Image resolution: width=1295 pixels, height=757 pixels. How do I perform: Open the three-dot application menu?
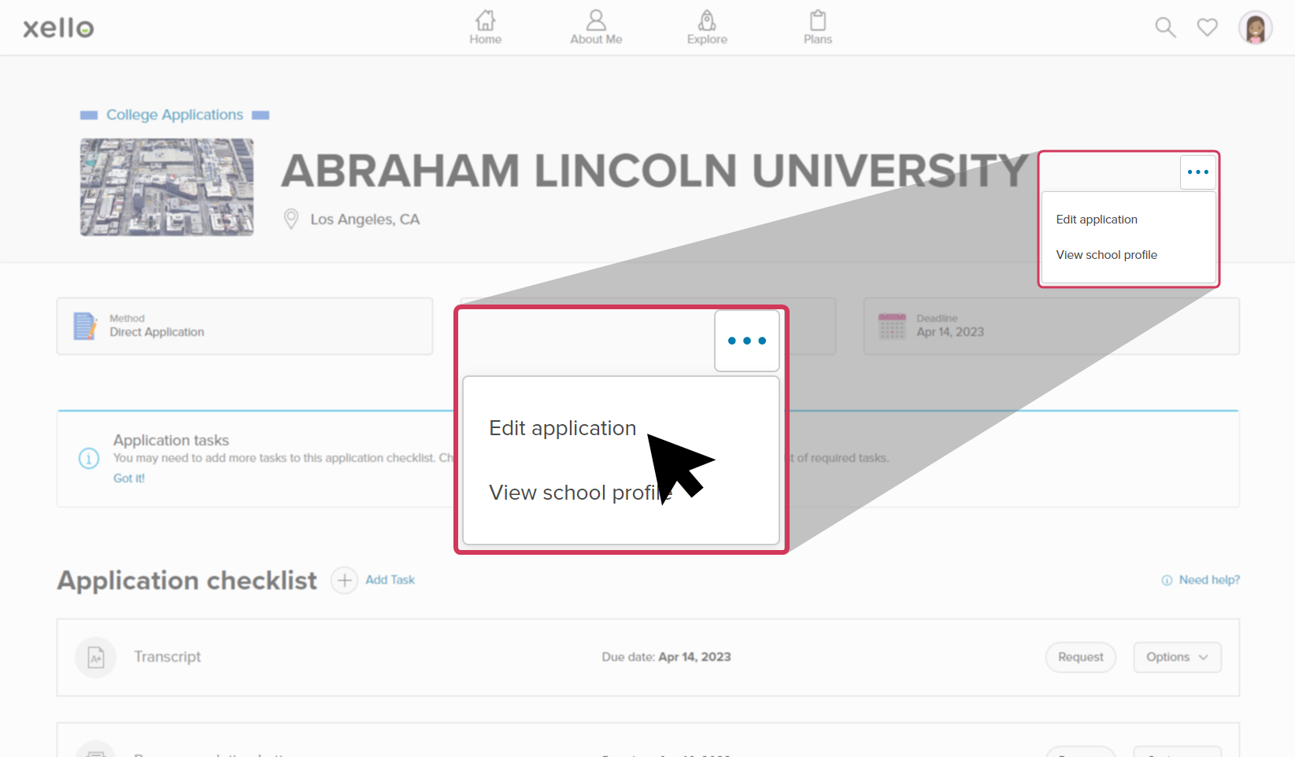[x=1197, y=172]
